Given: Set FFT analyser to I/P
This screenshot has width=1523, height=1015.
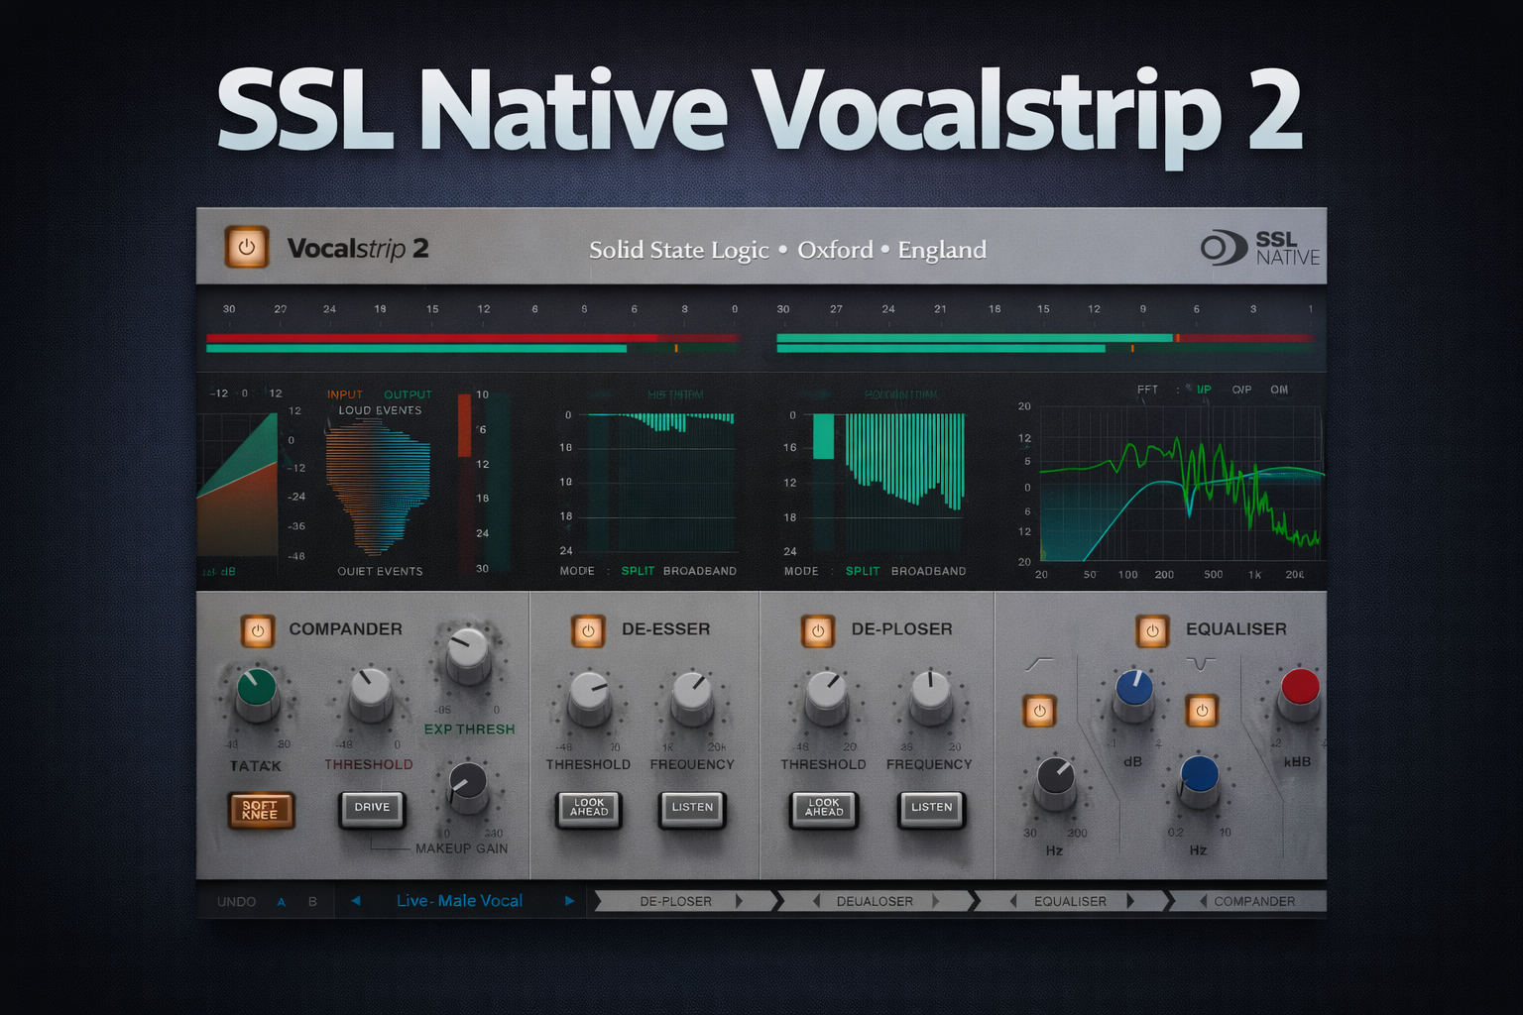Looking at the screenshot, I should click(x=1204, y=390).
